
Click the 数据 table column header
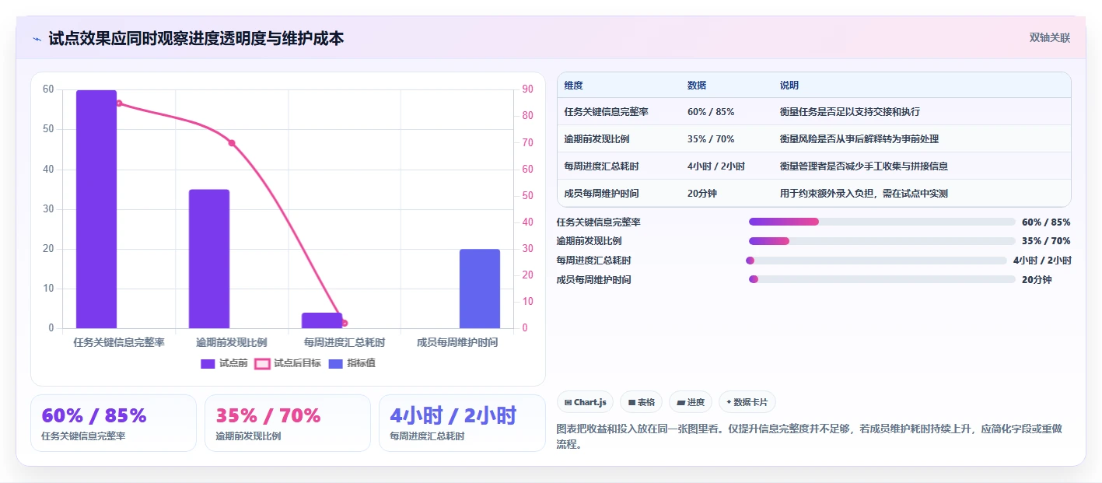(x=697, y=86)
